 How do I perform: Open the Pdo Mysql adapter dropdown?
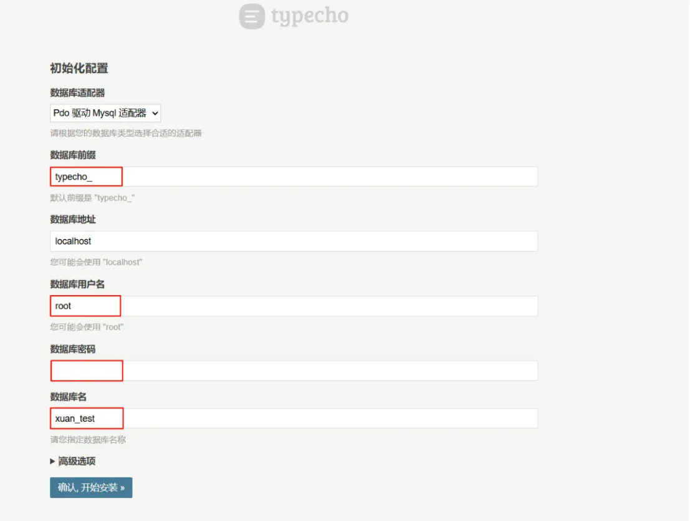click(x=105, y=113)
